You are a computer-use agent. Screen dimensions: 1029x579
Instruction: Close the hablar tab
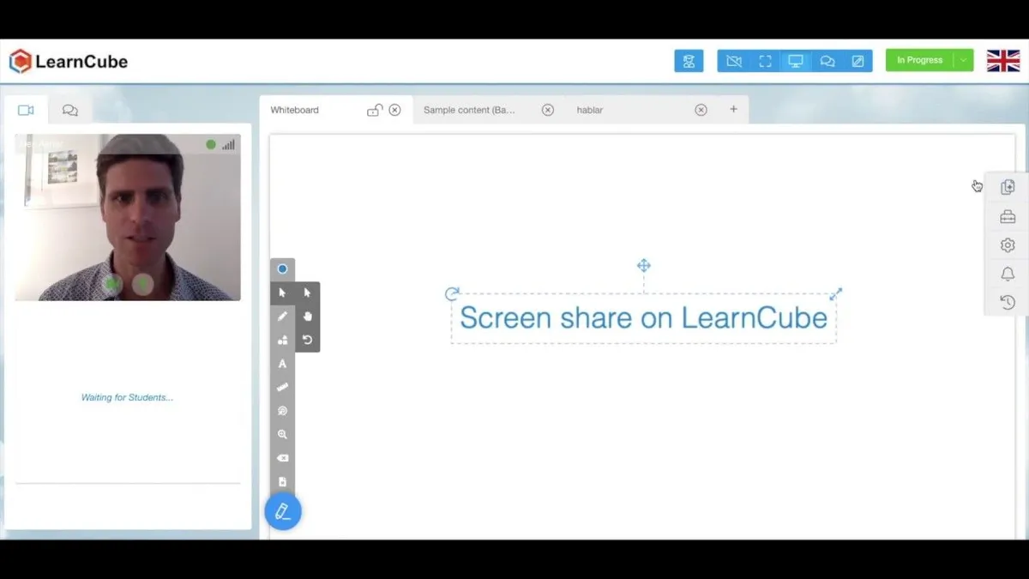701,110
